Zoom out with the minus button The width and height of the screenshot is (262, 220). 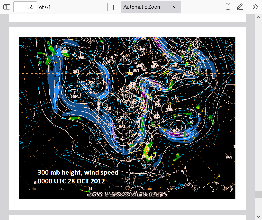tap(101, 7)
